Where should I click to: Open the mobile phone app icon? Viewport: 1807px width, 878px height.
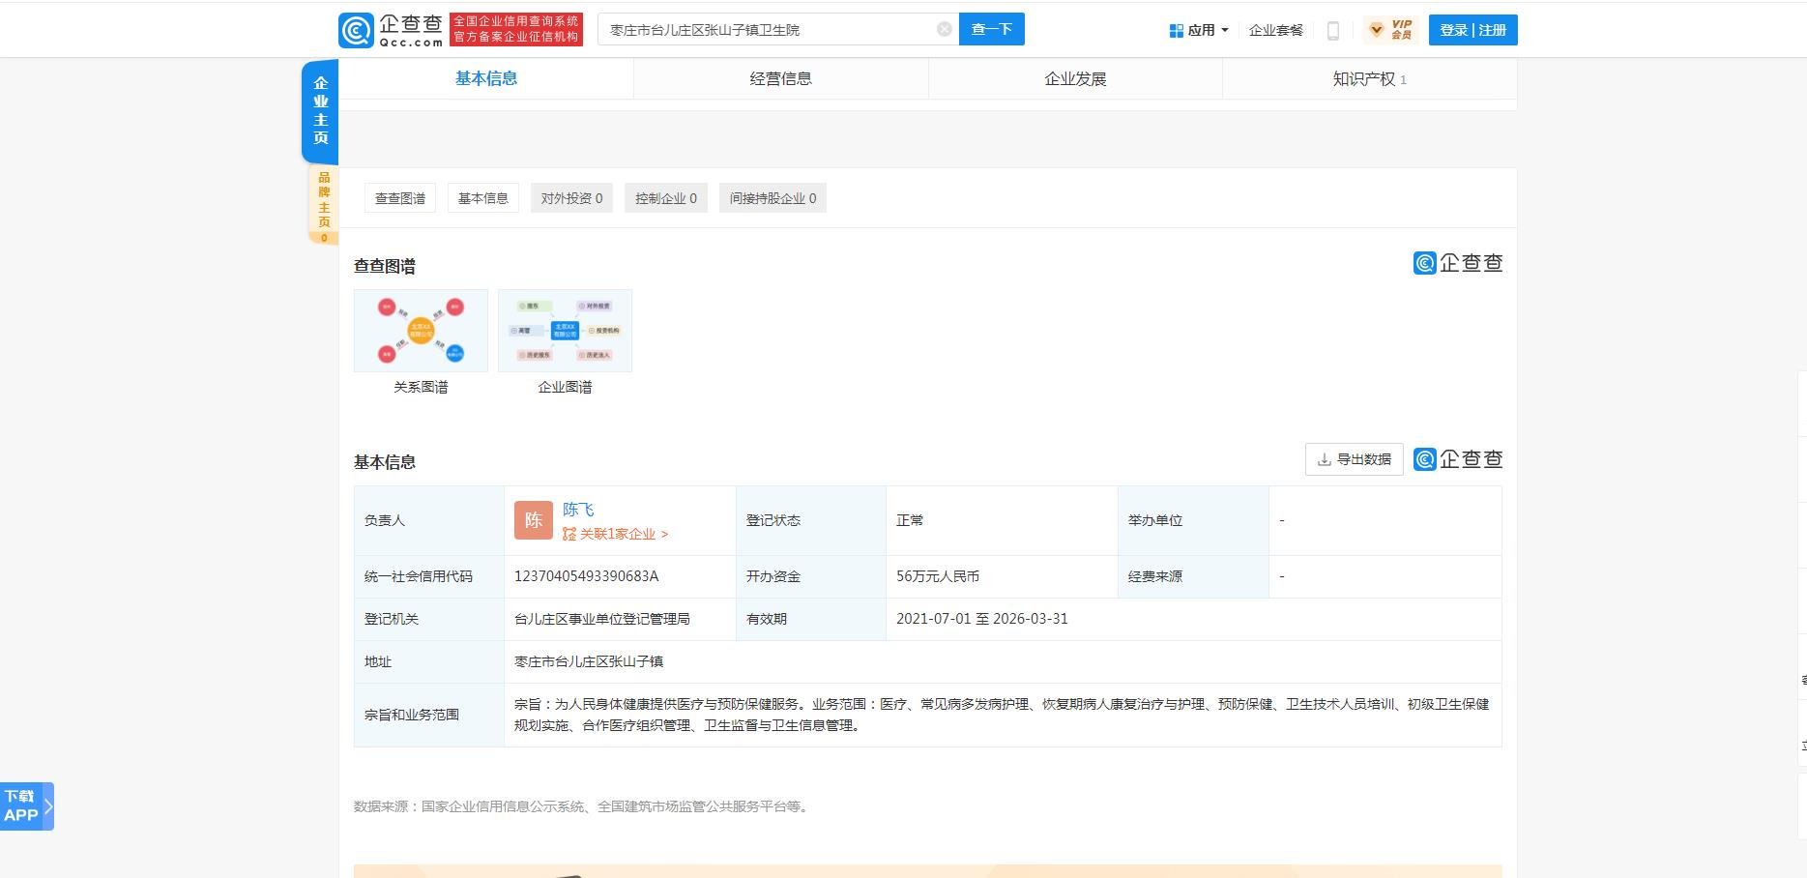click(1332, 31)
